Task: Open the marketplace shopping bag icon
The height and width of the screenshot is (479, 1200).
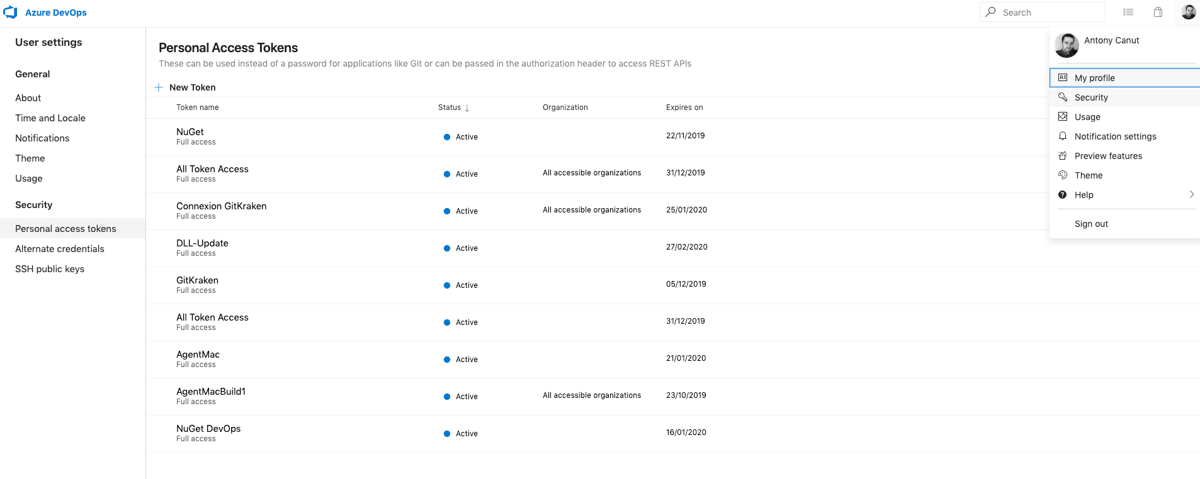Action: coord(1158,13)
